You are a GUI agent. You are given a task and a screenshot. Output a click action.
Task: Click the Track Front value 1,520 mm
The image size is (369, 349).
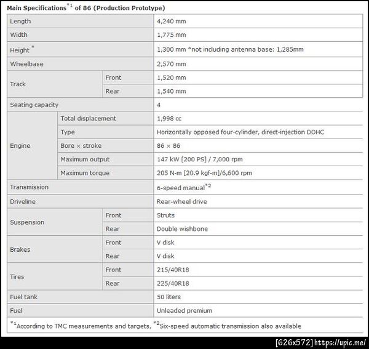[172, 78]
